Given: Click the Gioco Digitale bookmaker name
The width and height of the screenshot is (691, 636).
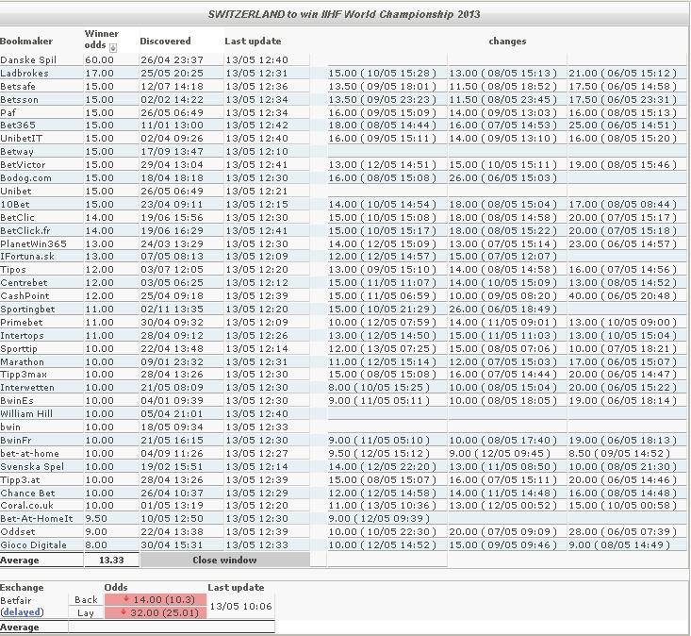Looking at the screenshot, I should click(34, 545).
